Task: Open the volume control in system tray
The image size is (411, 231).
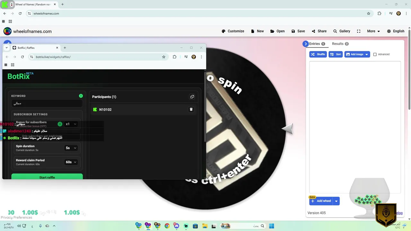Action: 19,226
